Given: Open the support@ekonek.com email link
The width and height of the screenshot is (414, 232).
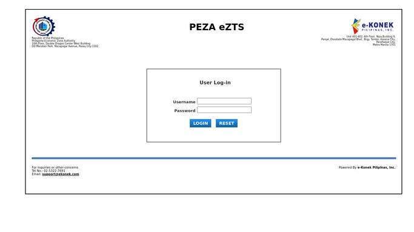Looking at the screenshot, I should point(61,174).
